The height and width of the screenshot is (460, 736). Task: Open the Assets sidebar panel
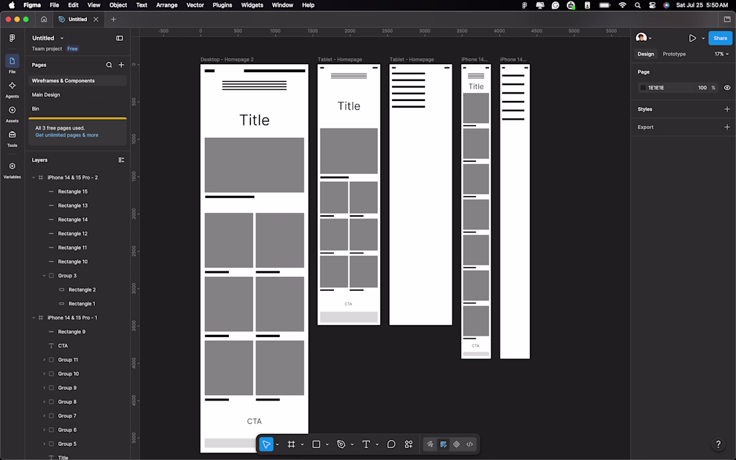pos(12,114)
